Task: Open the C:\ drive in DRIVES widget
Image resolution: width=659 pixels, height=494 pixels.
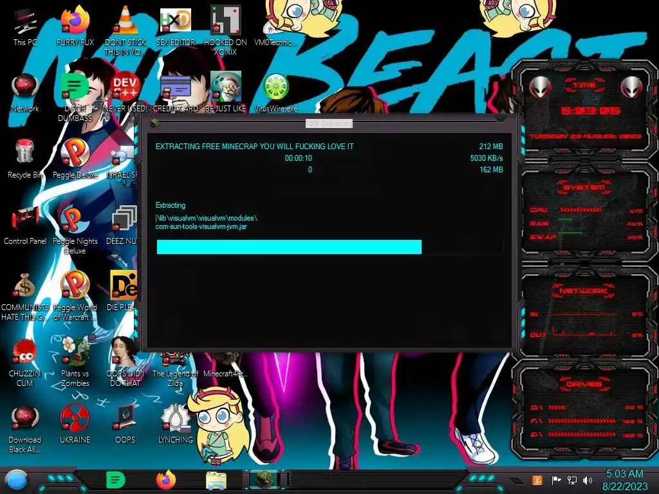Action: (x=586, y=407)
